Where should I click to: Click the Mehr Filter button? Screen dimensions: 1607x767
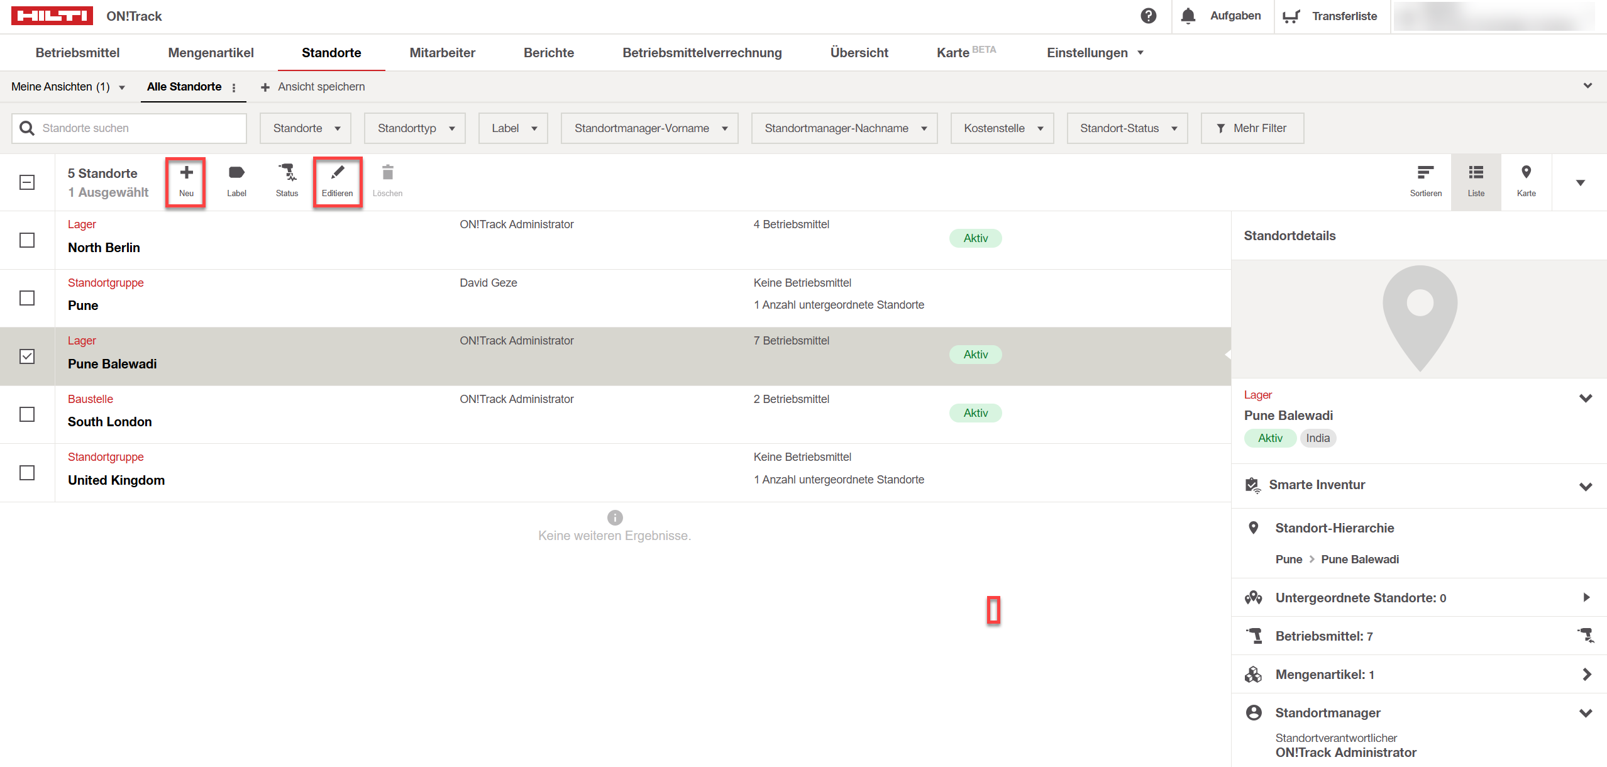(x=1252, y=128)
